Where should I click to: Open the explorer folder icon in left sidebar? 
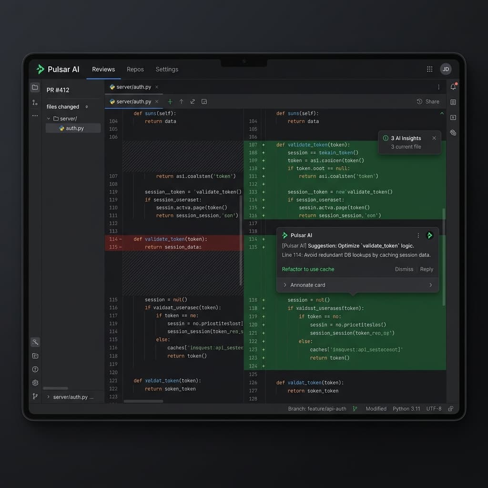coord(35,88)
